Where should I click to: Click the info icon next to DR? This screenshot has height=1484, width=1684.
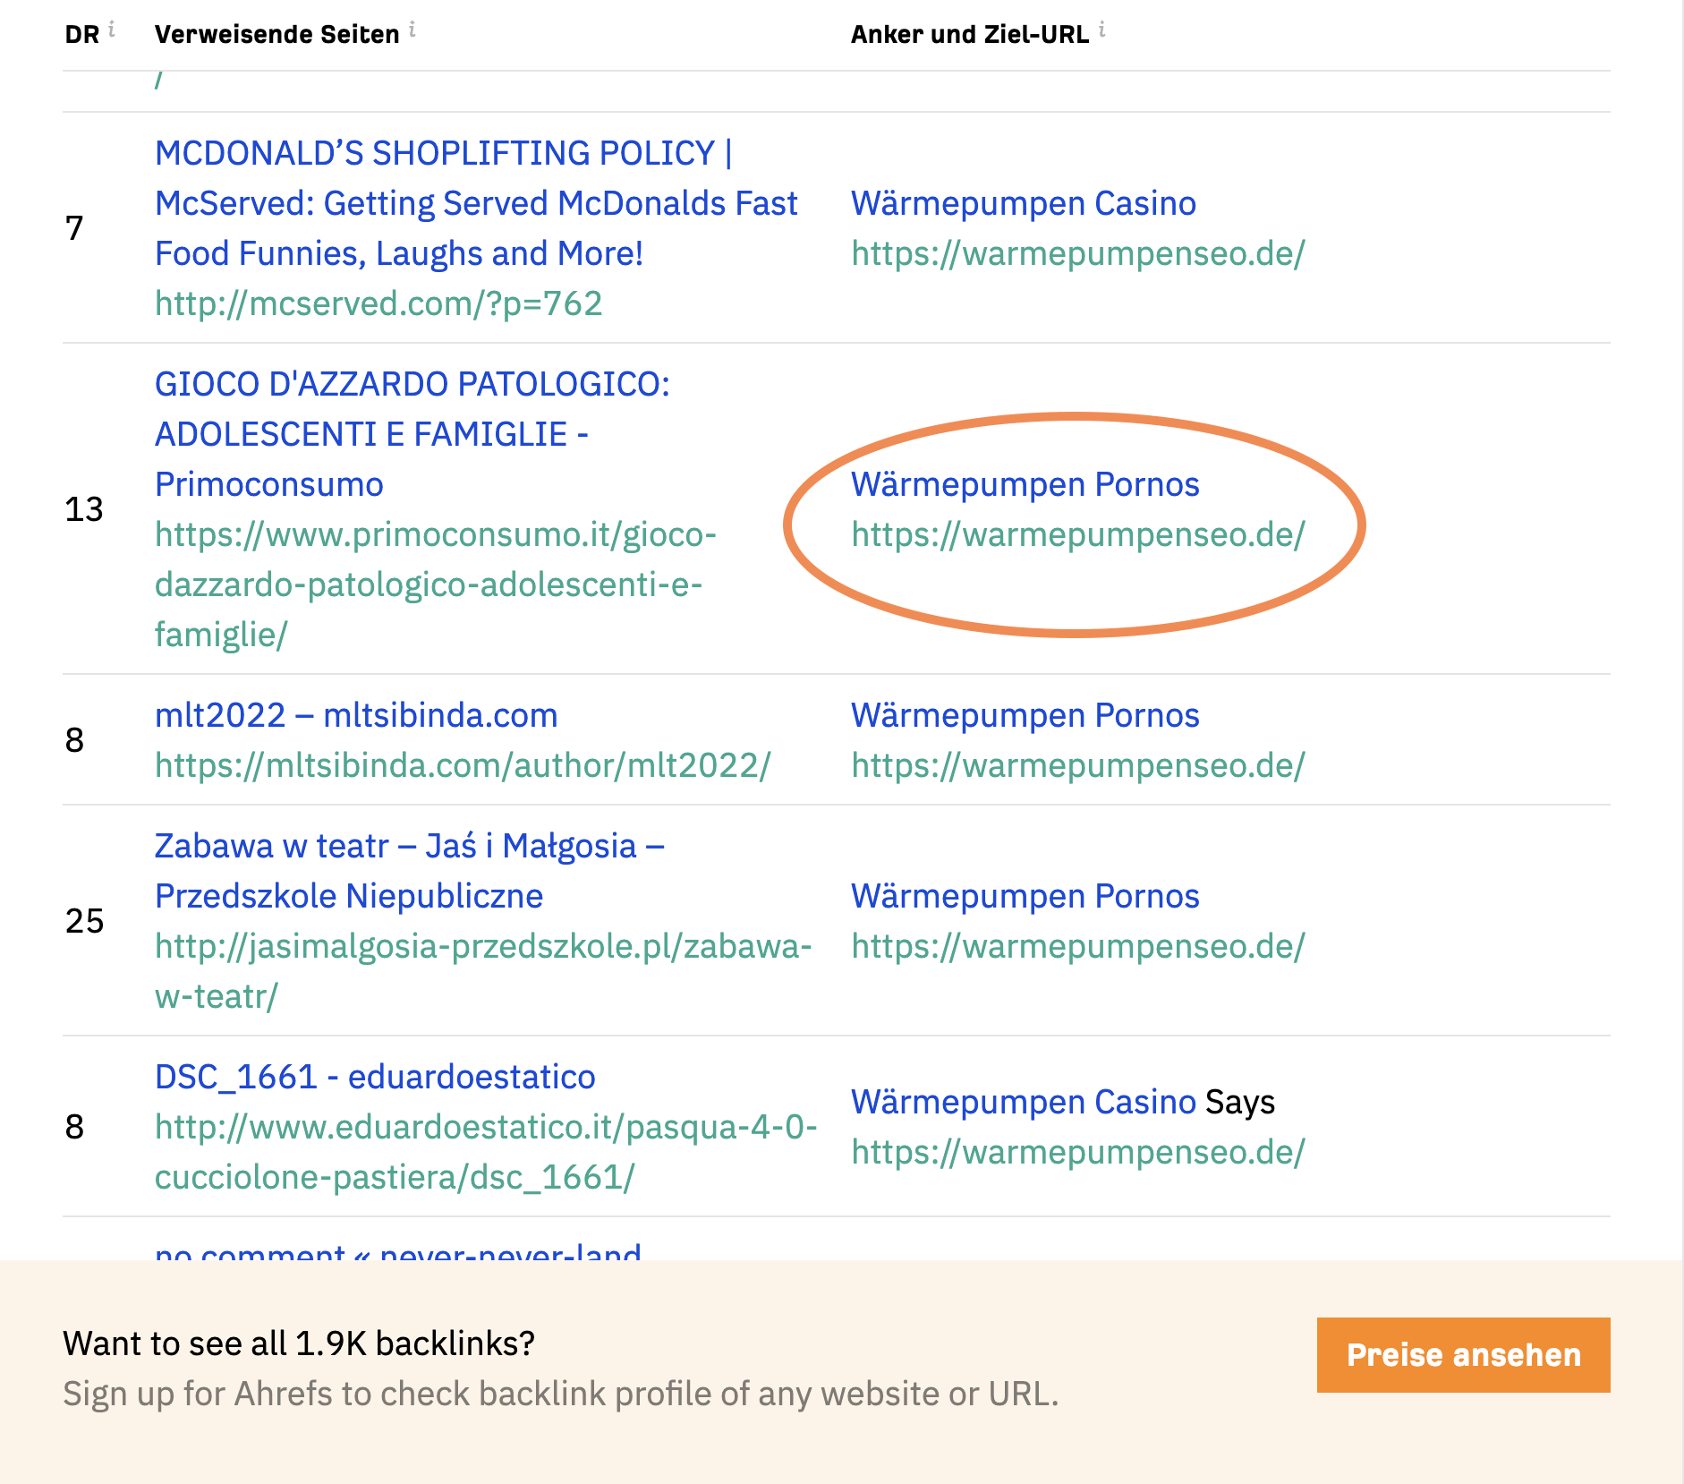(x=112, y=30)
